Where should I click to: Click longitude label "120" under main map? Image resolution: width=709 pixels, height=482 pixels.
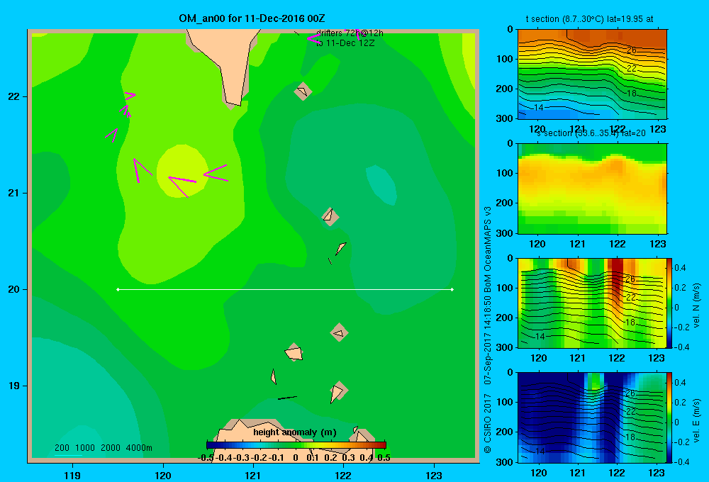163,475
